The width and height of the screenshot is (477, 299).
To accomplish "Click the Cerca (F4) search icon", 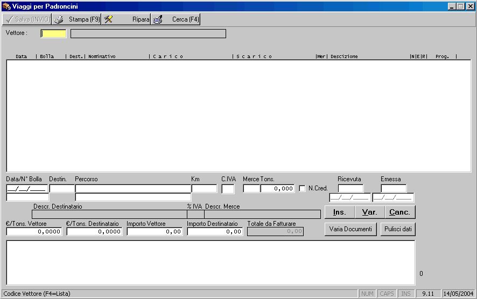I will tap(158, 19).
